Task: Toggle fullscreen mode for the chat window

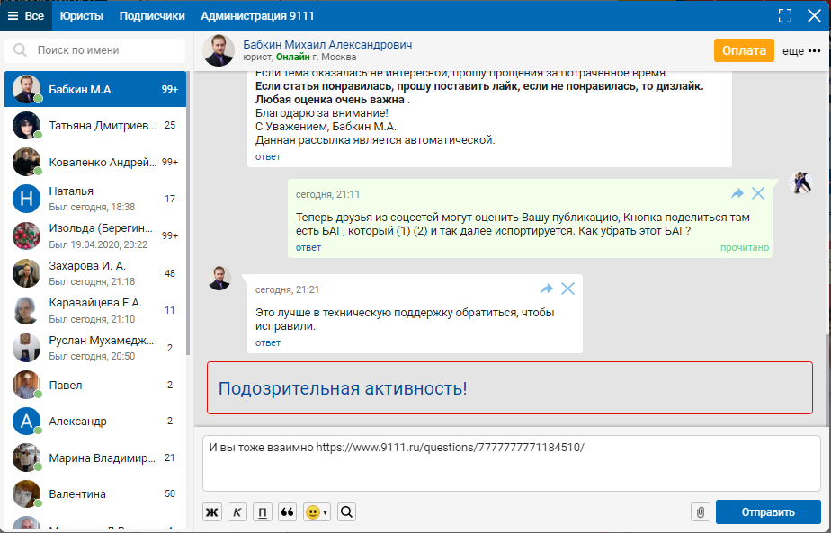Action: [x=785, y=15]
